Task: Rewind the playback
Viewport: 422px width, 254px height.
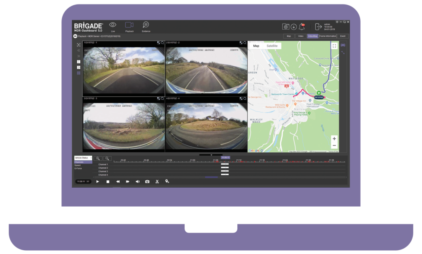Action: point(117,182)
